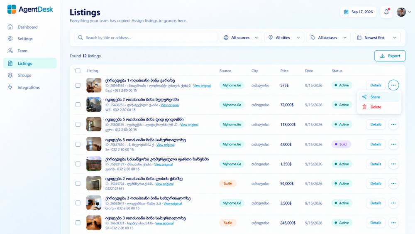
Task: Open Details for the 94,000$ listing
Action: (x=376, y=183)
